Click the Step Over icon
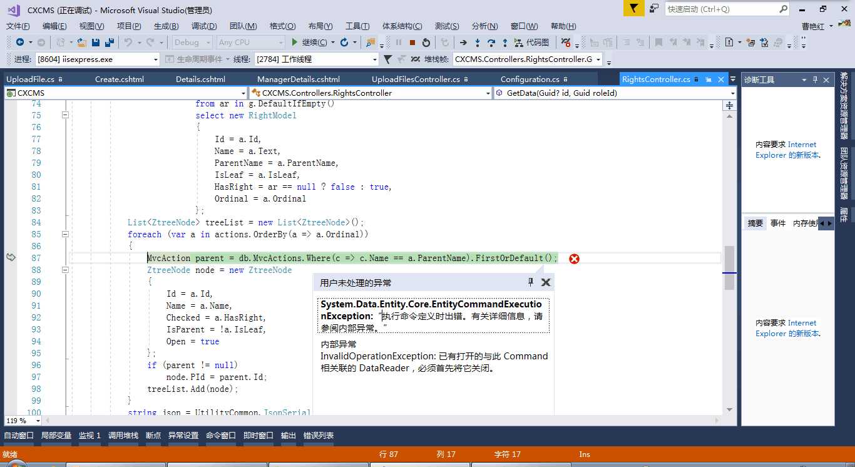The height and width of the screenshot is (467, 855). coord(491,43)
